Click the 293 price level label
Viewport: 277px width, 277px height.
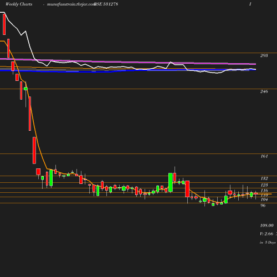264,55
